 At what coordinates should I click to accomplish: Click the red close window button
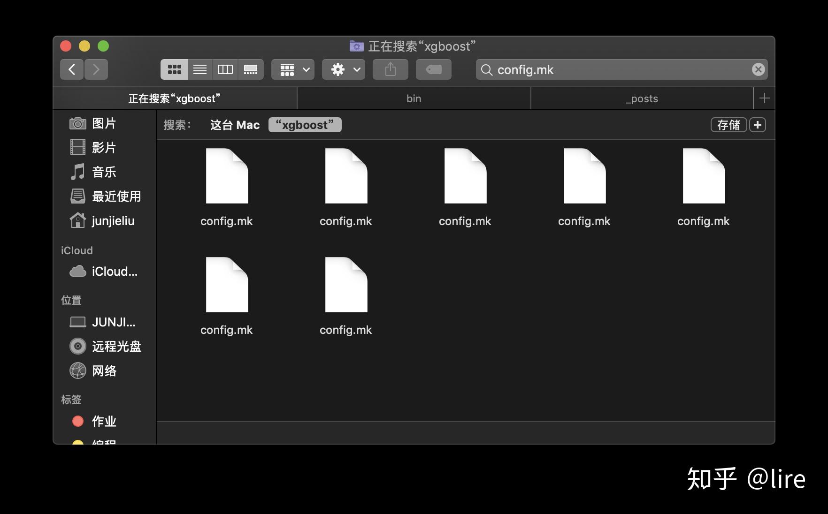click(66, 46)
